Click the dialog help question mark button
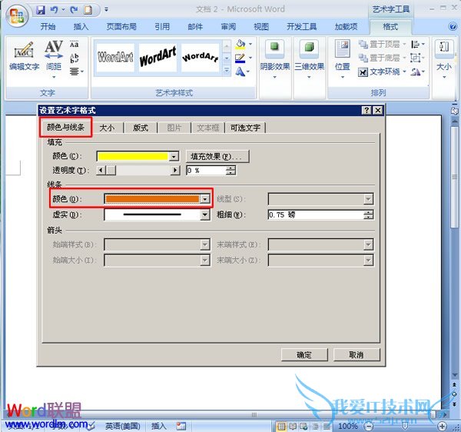 point(366,111)
